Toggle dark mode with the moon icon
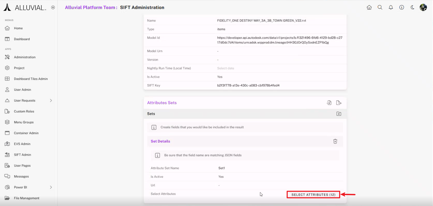This screenshot has height=206, width=433. tap(413, 8)
